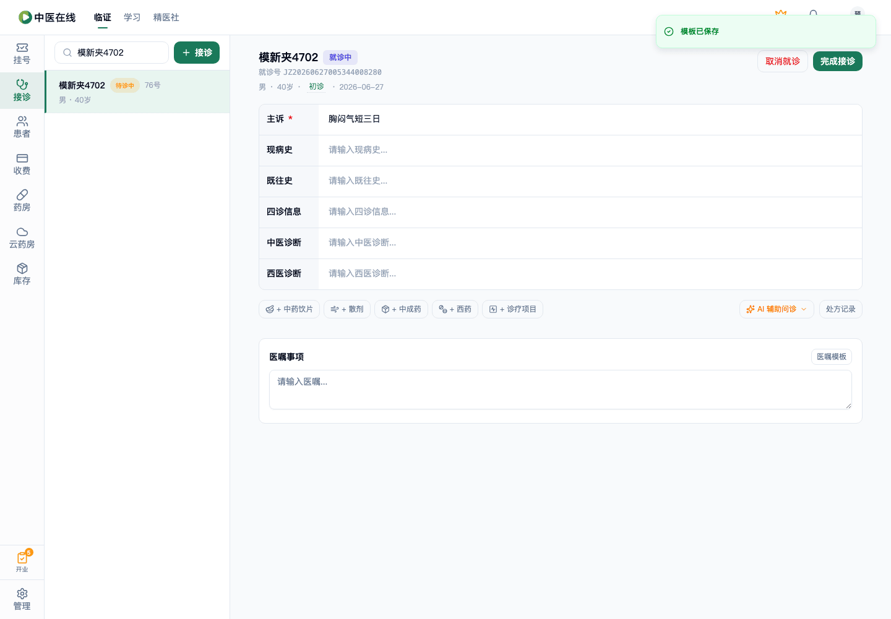891x619 pixels.
Task: Open 处方记录 records
Action: [841, 309]
